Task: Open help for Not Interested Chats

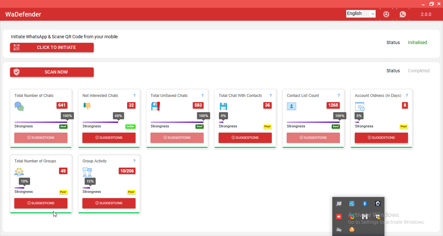Action: pos(134,96)
